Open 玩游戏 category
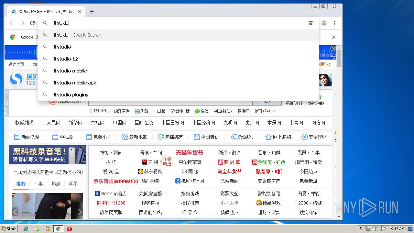Image resolution: width=414 pixels, height=233 pixels. click(242, 137)
